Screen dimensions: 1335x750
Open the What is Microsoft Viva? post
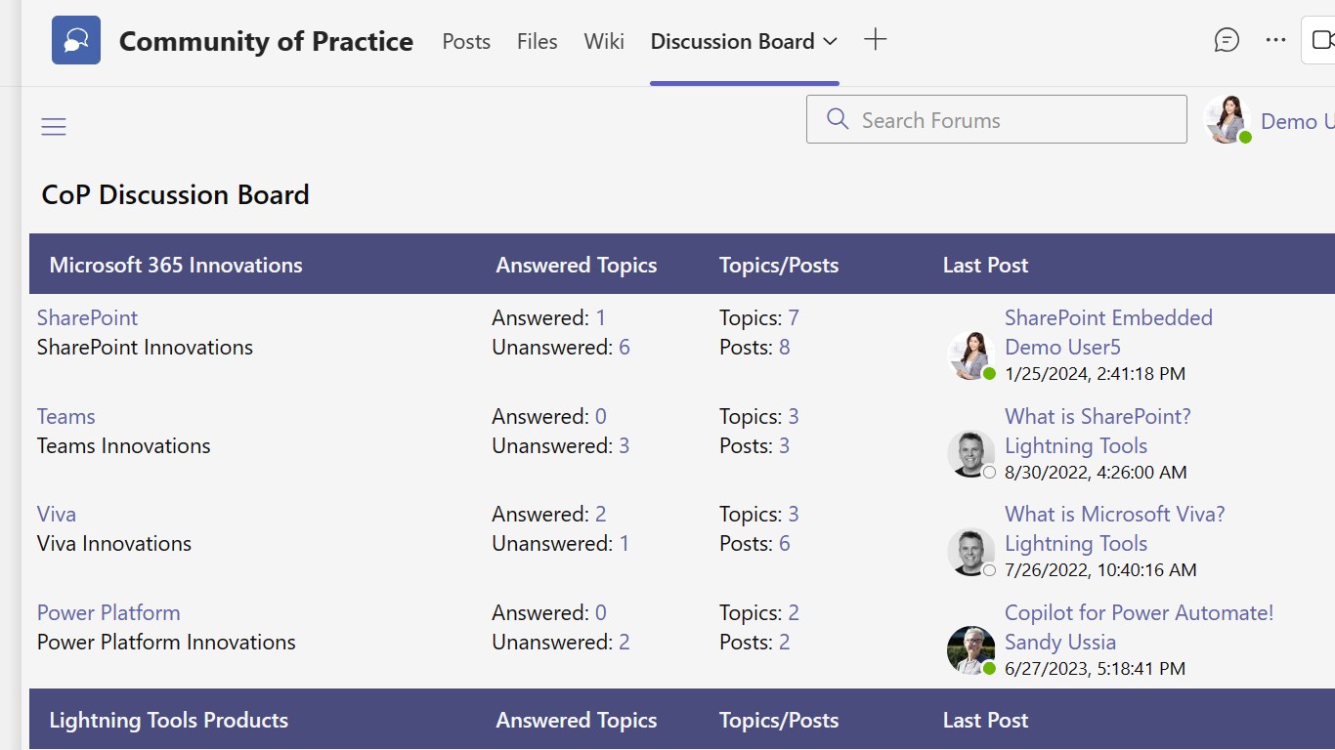pos(1114,514)
